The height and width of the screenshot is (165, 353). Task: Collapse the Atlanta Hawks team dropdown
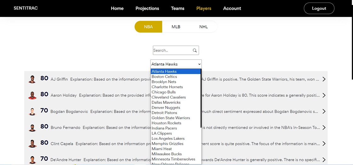pos(176,64)
